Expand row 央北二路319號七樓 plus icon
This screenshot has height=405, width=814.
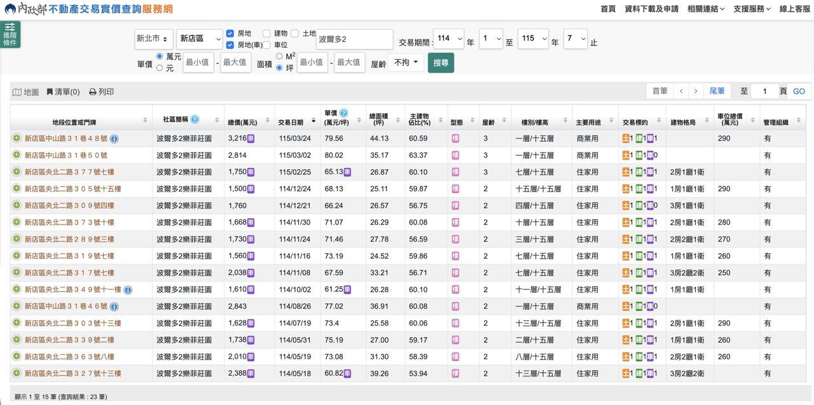(x=17, y=256)
